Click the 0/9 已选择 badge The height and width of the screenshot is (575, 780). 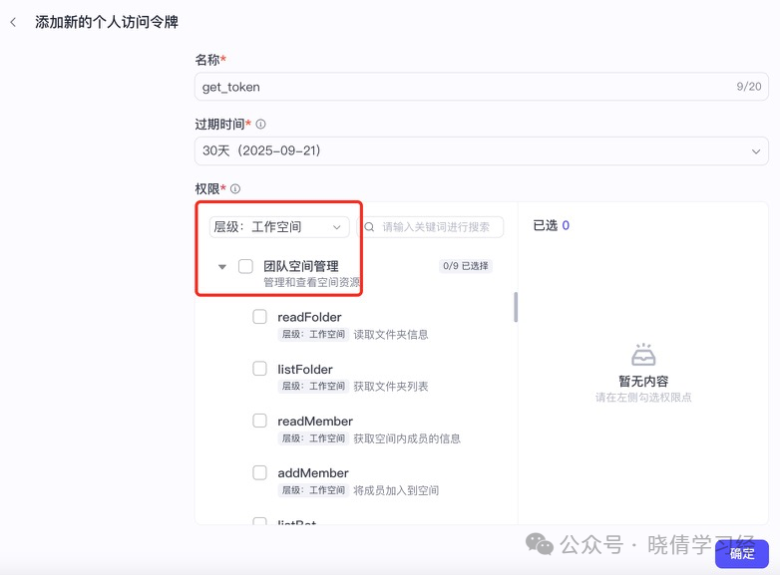pyautogui.click(x=466, y=266)
